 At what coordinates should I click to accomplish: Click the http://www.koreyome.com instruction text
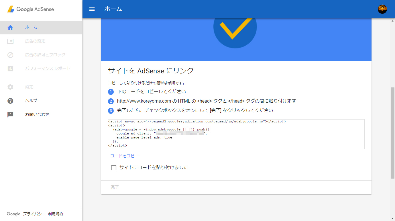click(x=207, y=101)
